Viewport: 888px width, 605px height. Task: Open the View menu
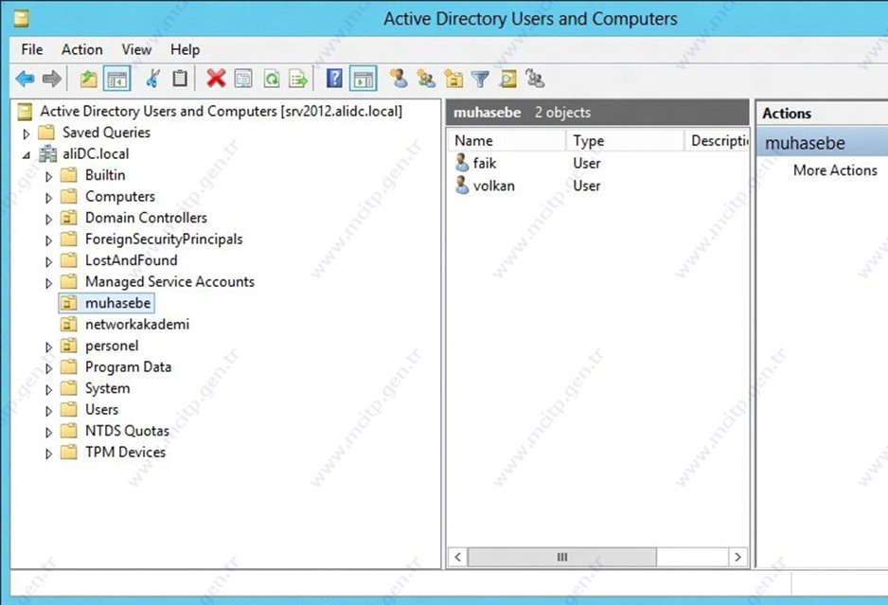[x=136, y=50]
